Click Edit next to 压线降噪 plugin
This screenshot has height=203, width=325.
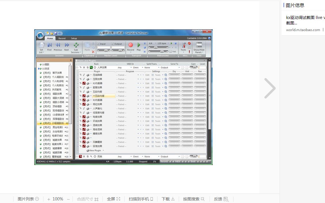[147, 75]
